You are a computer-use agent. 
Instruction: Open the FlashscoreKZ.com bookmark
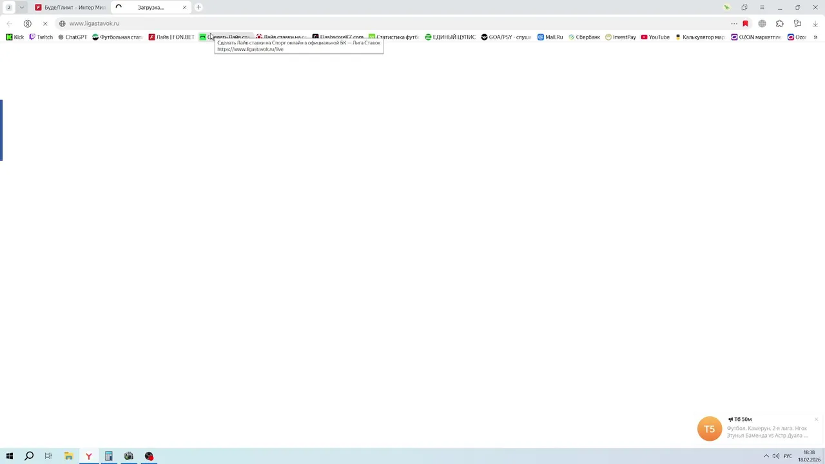[x=338, y=37]
